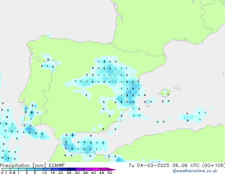Click the above-50 arrow tip of legend

(x=112, y=170)
